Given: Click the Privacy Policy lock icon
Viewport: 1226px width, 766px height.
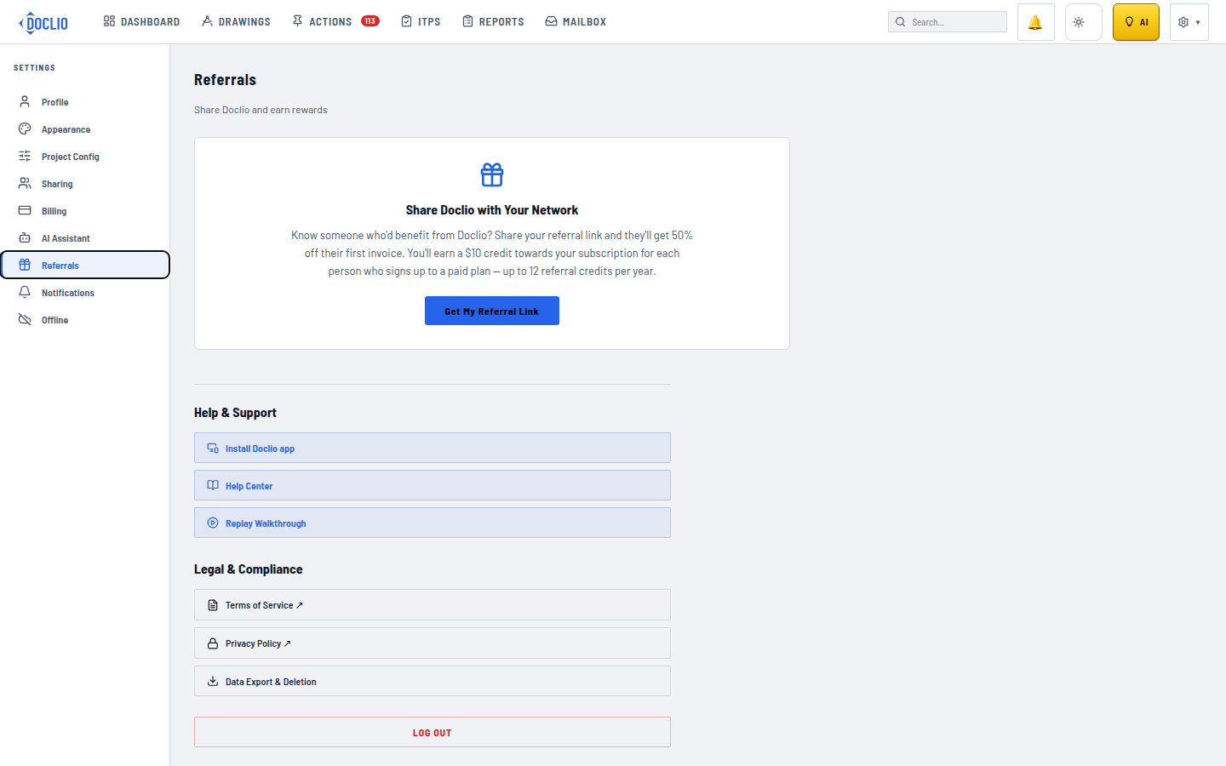Looking at the screenshot, I should tap(213, 643).
